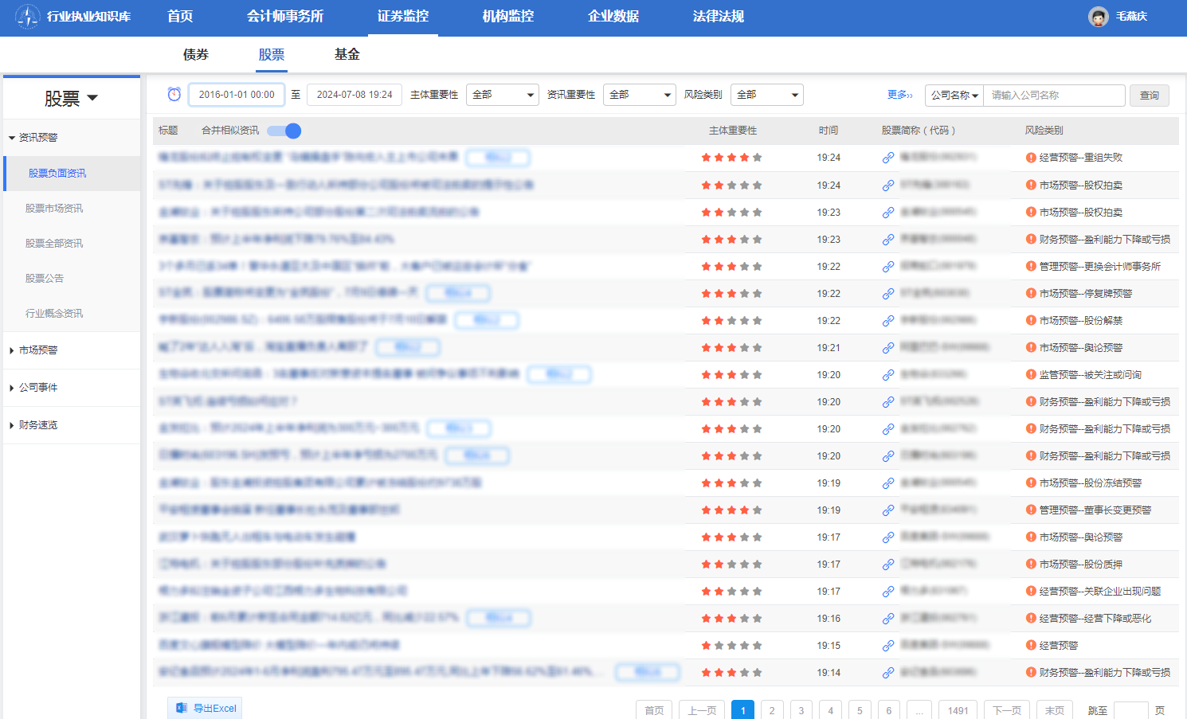Expand the 财务速览 sidebar section

(38, 425)
